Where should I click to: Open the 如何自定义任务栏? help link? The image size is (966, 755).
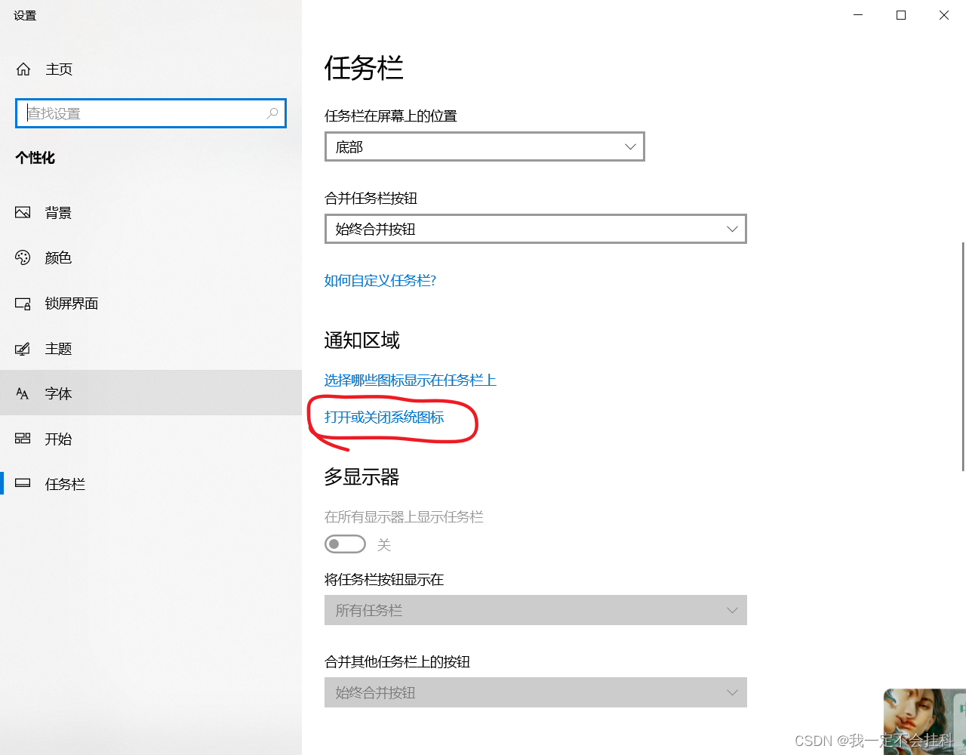pos(380,281)
